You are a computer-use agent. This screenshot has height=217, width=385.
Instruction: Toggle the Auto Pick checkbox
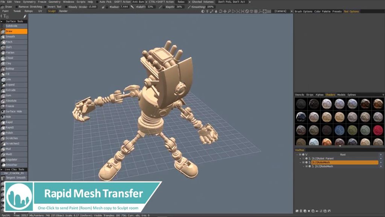[x=97, y=2]
